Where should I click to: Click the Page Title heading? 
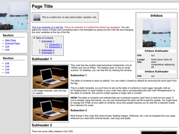click(x=42, y=6)
